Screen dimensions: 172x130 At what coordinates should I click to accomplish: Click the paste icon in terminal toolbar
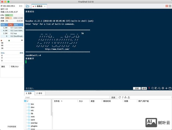[156, 88]
